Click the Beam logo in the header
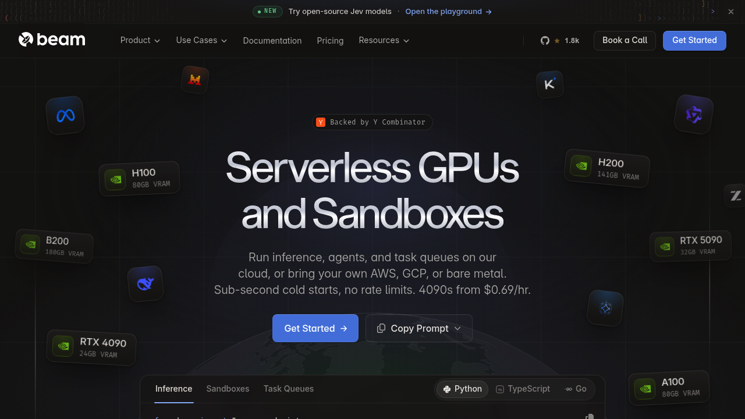Image resolution: width=745 pixels, height=419 pixels. 52,40
